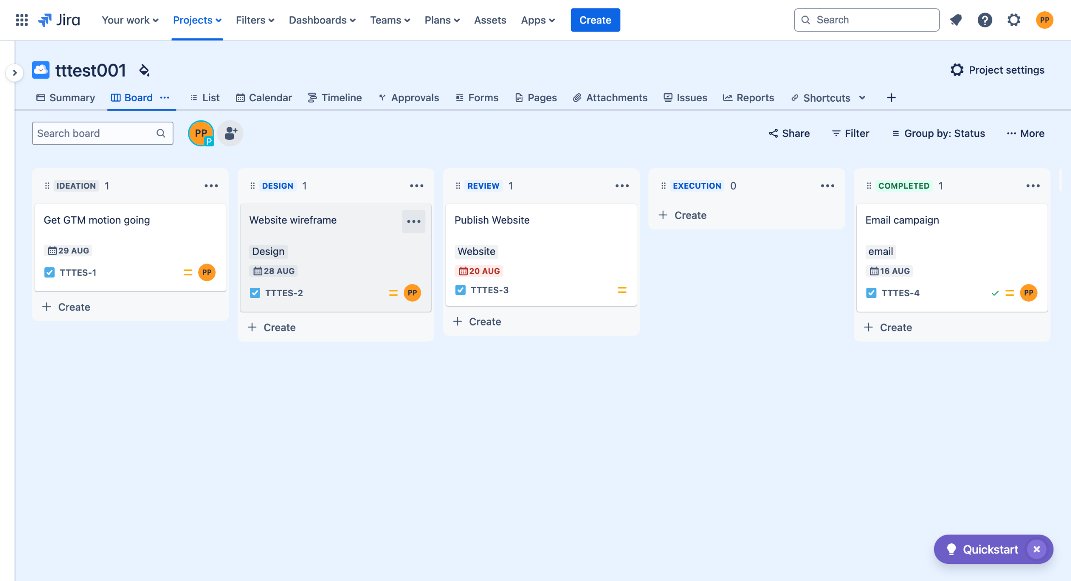Open the app switcher grid icon
This screenshot has height=581, width=1071.
(21, 20)
